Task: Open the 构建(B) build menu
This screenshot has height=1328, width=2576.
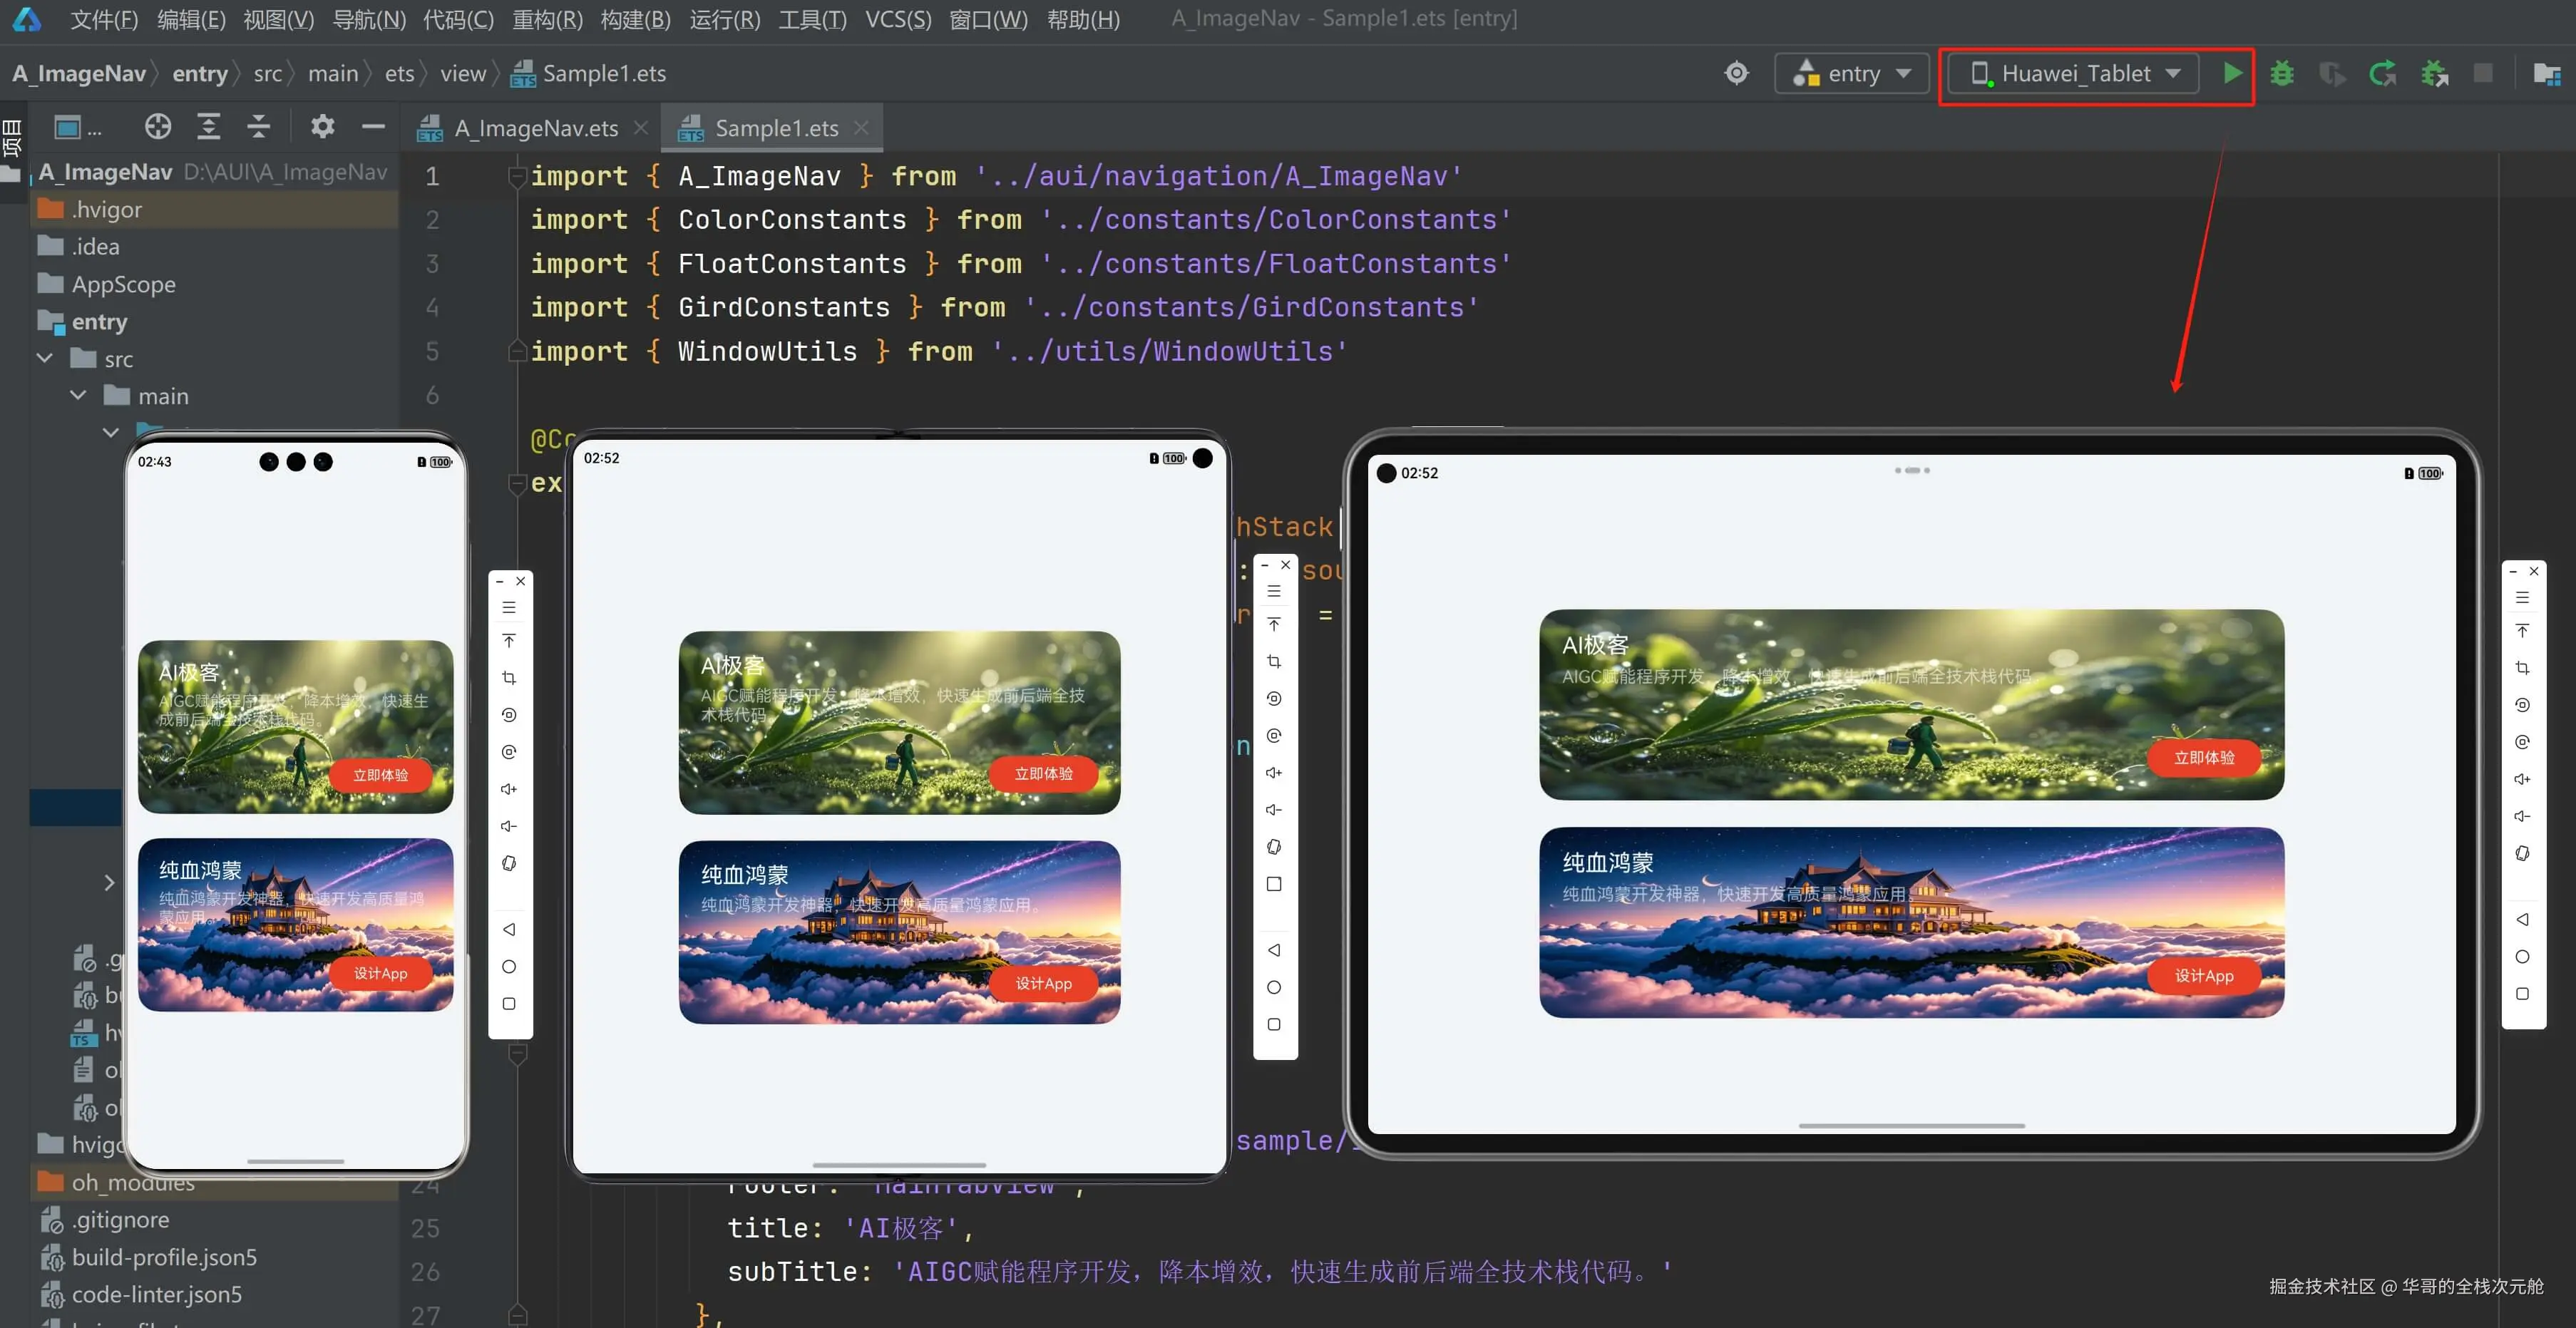Action: (x=635, y=19)
